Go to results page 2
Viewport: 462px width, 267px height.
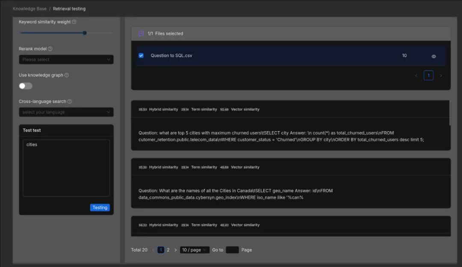point(168,249)
